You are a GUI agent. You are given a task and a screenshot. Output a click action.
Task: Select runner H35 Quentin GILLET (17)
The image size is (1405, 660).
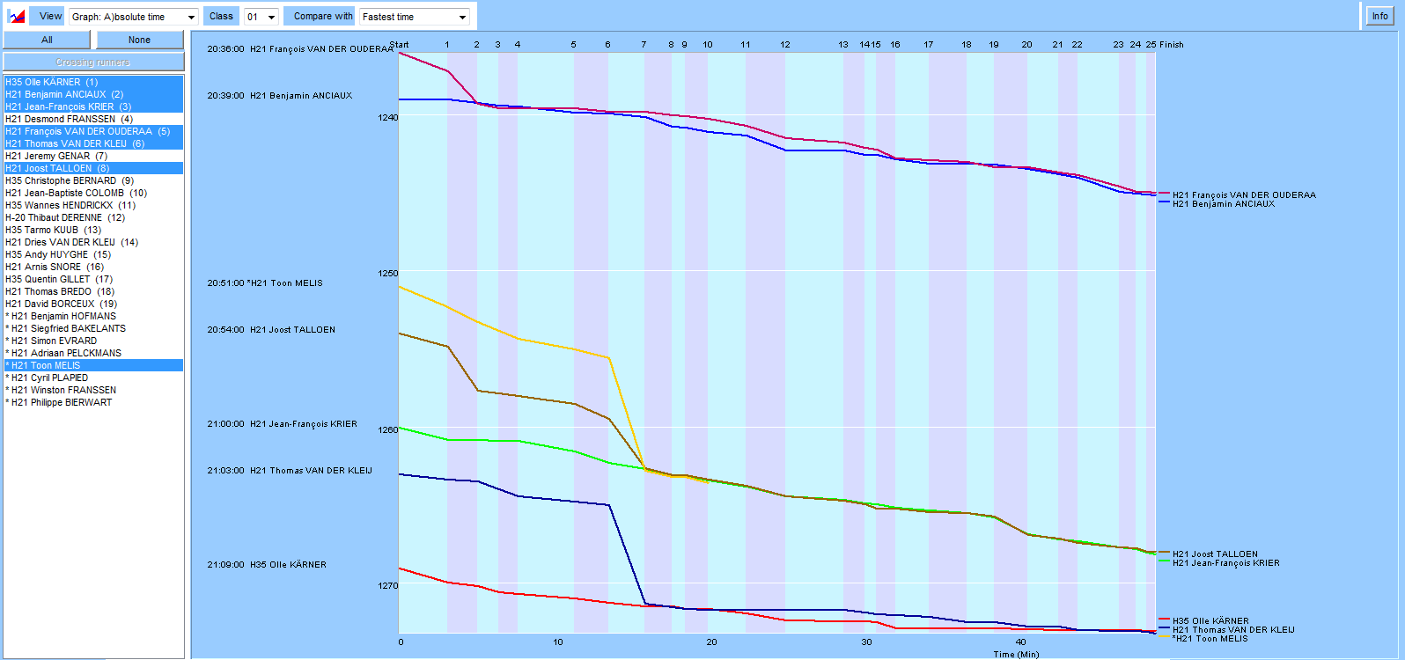(x=93, y=279)
